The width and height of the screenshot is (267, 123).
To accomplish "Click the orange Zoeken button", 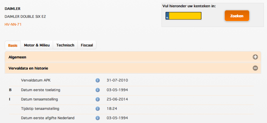I will point(237,16).
